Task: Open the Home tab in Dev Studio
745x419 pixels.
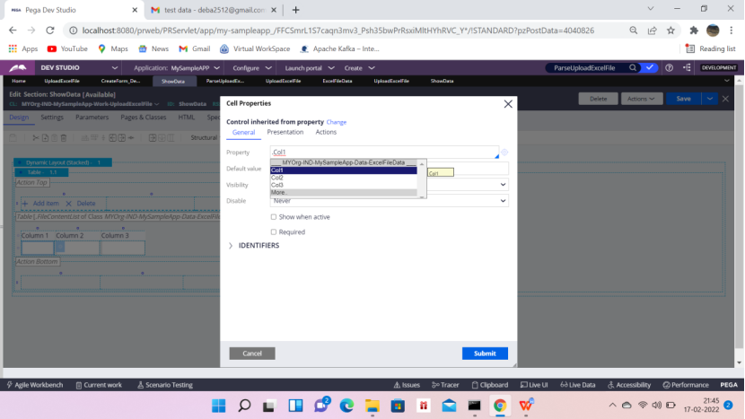Action: tap(19, 82)
